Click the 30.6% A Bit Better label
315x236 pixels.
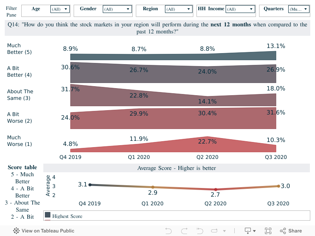coord(70,67)
